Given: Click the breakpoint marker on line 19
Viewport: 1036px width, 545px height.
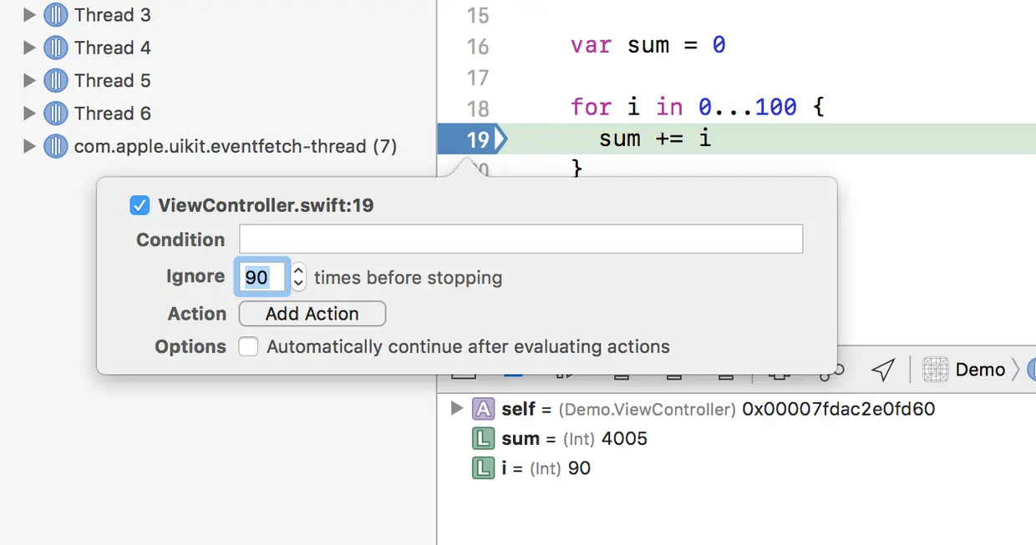Looking at the screenshot, I should pos(472,139).
